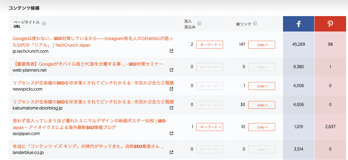Viewport: 348px width, 160px height.
Task: Open Links dropdown for newspicks.com row
Action: [262, 86]
